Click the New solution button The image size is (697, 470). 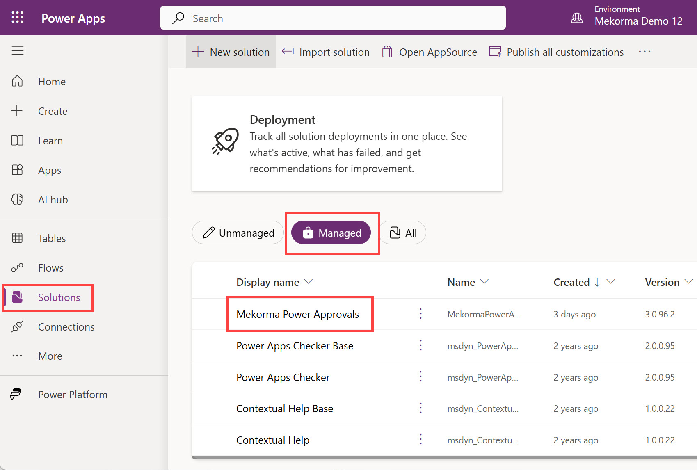[231, 52]
